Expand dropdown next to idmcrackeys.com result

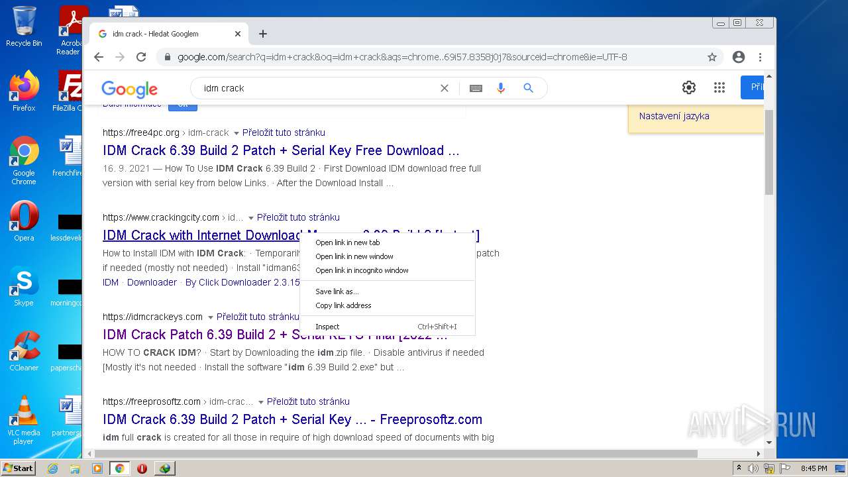coord(210,317)
